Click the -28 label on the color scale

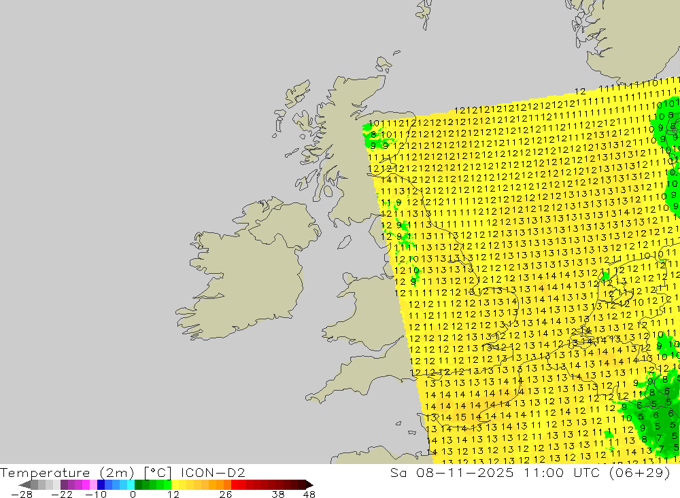tap(22, 494)
